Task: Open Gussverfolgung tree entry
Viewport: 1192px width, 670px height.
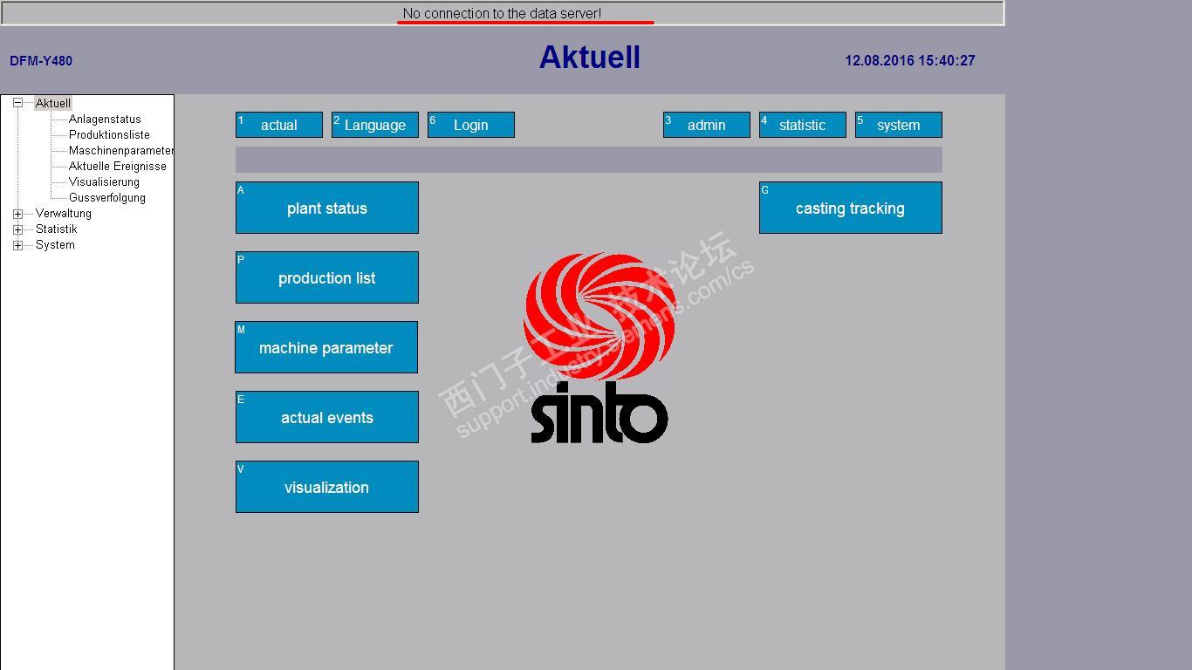Action: pyautogui.click(x=107, y=198)
